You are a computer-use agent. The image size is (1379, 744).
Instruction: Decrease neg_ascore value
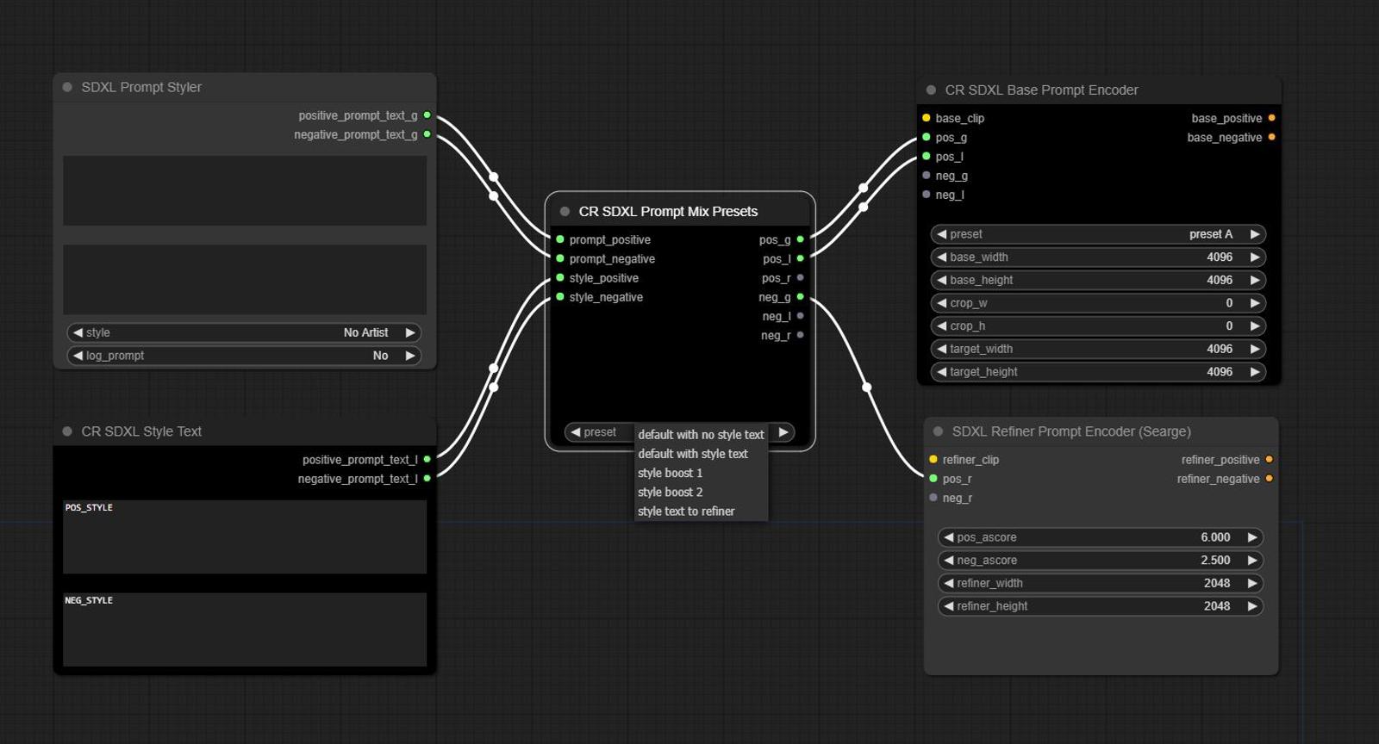coord(948,560)
